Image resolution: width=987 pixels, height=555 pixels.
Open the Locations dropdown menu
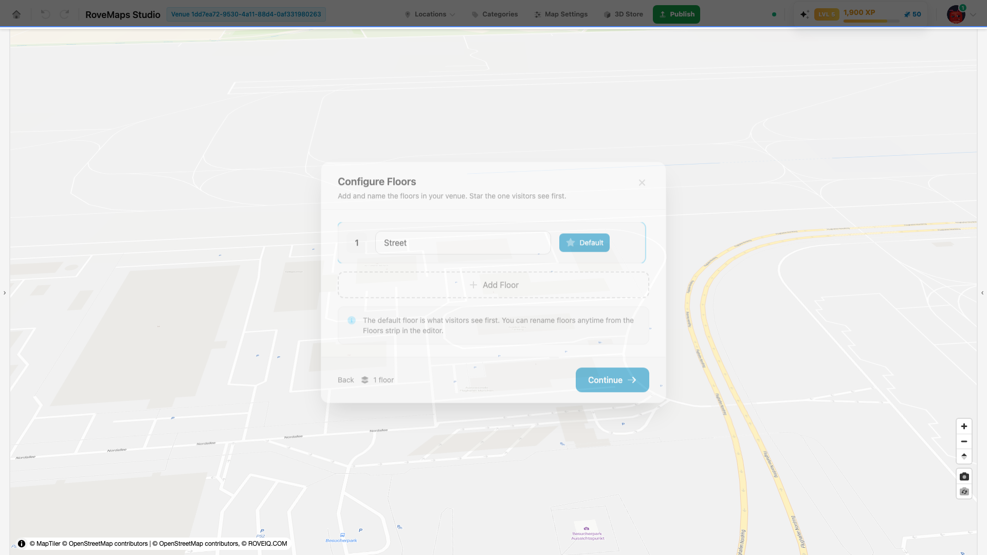point(430,14)
